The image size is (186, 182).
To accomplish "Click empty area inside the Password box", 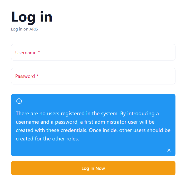I will pyautogui.click(x=107, y=76).
